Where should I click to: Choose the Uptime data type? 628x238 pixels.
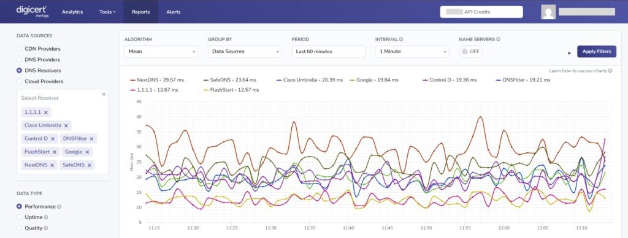pos(19,217)
